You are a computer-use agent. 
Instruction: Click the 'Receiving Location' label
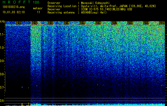point(62,6)
